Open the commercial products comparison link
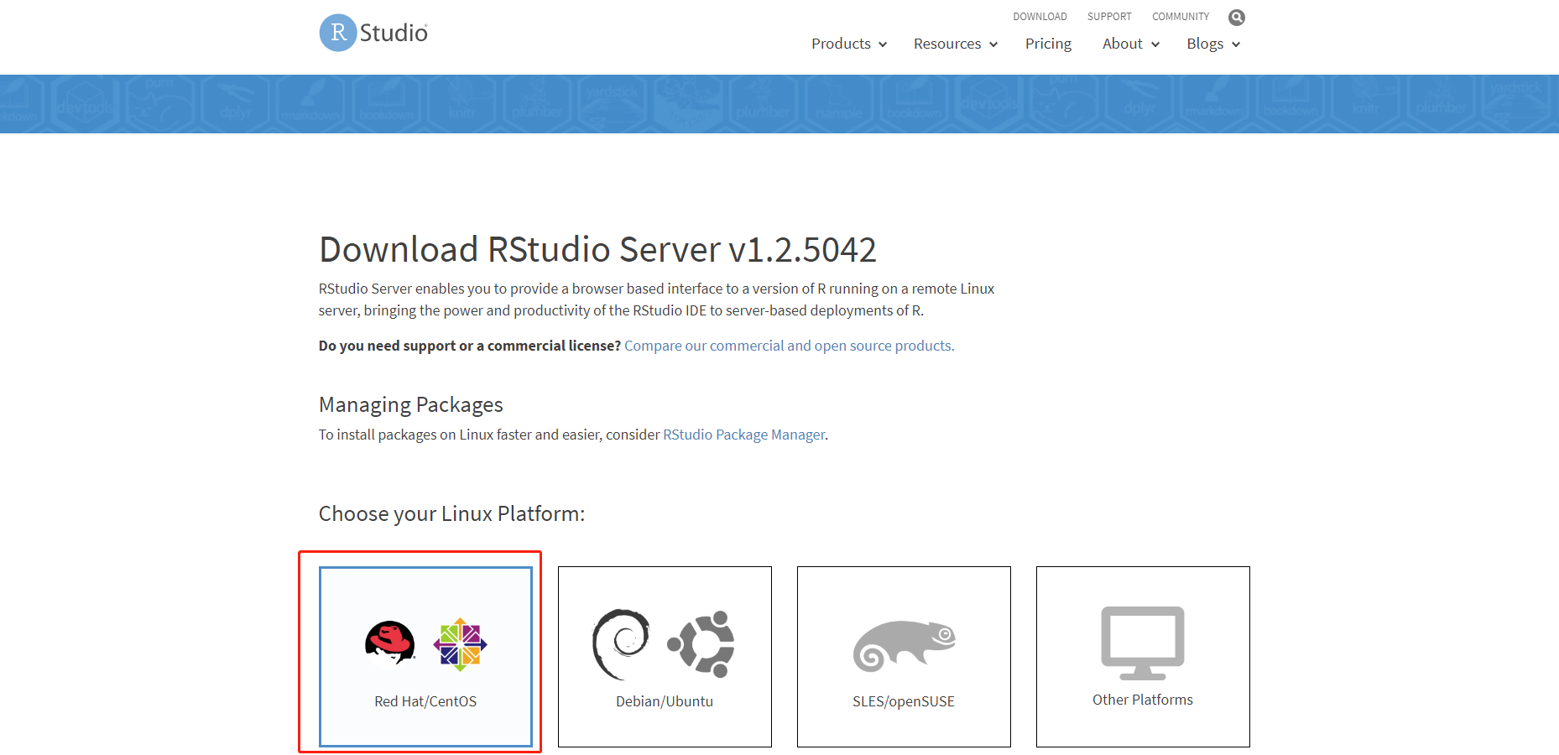This screenshot has height=755, width=1559. (x=788, y=345)
